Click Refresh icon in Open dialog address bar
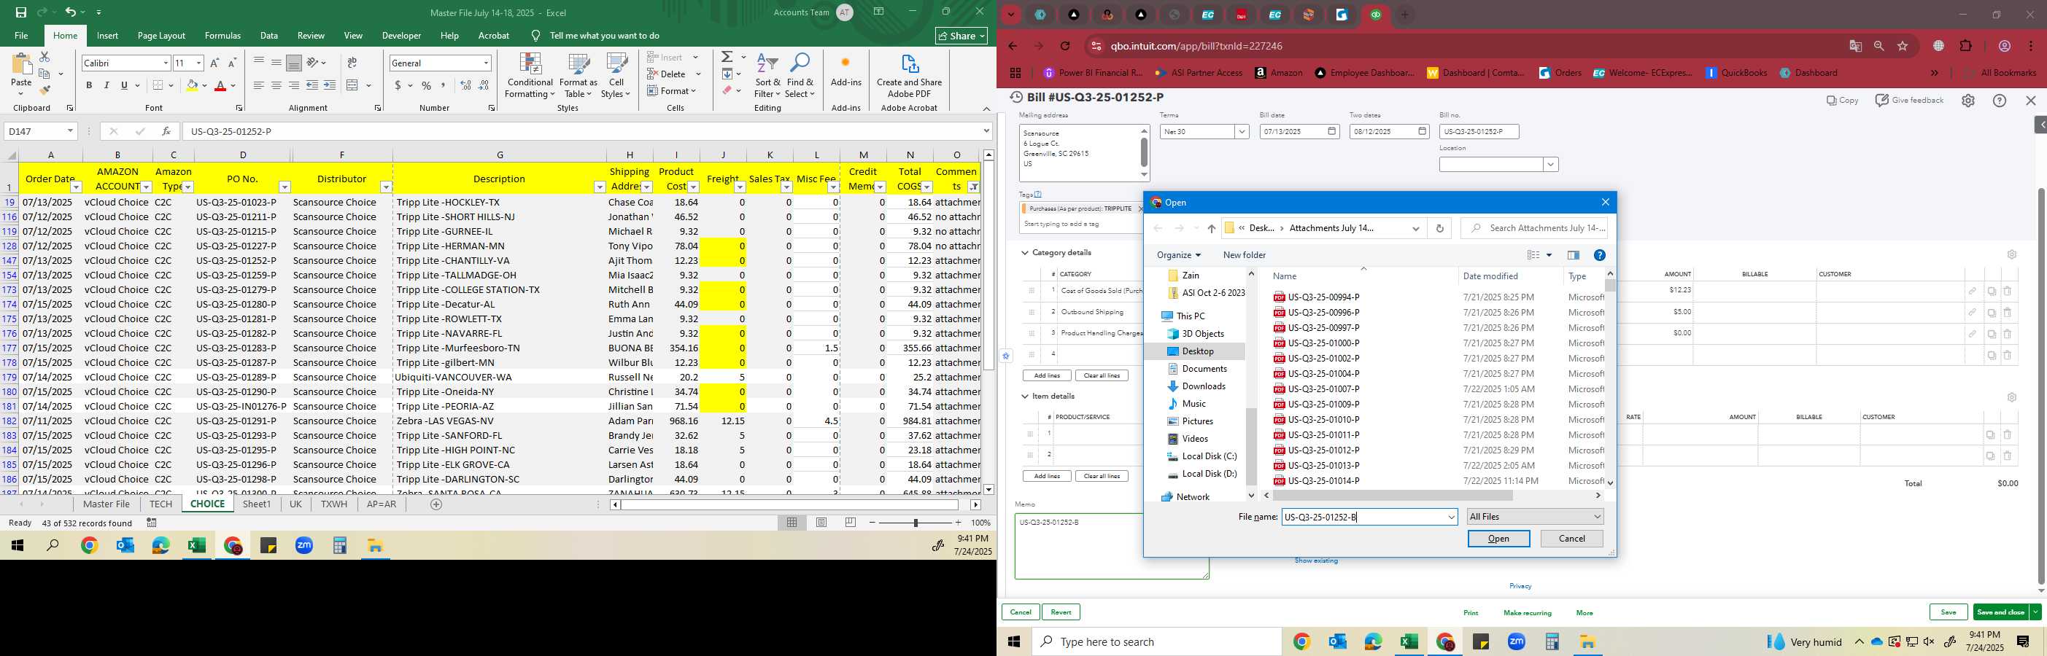This screenshot has width=2047, height=656. click(x=1439, y=229)
